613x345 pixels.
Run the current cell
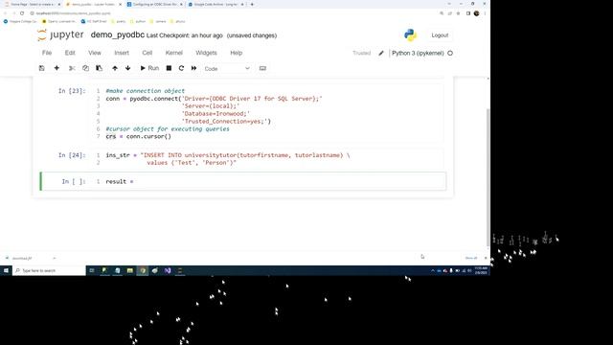149,68
